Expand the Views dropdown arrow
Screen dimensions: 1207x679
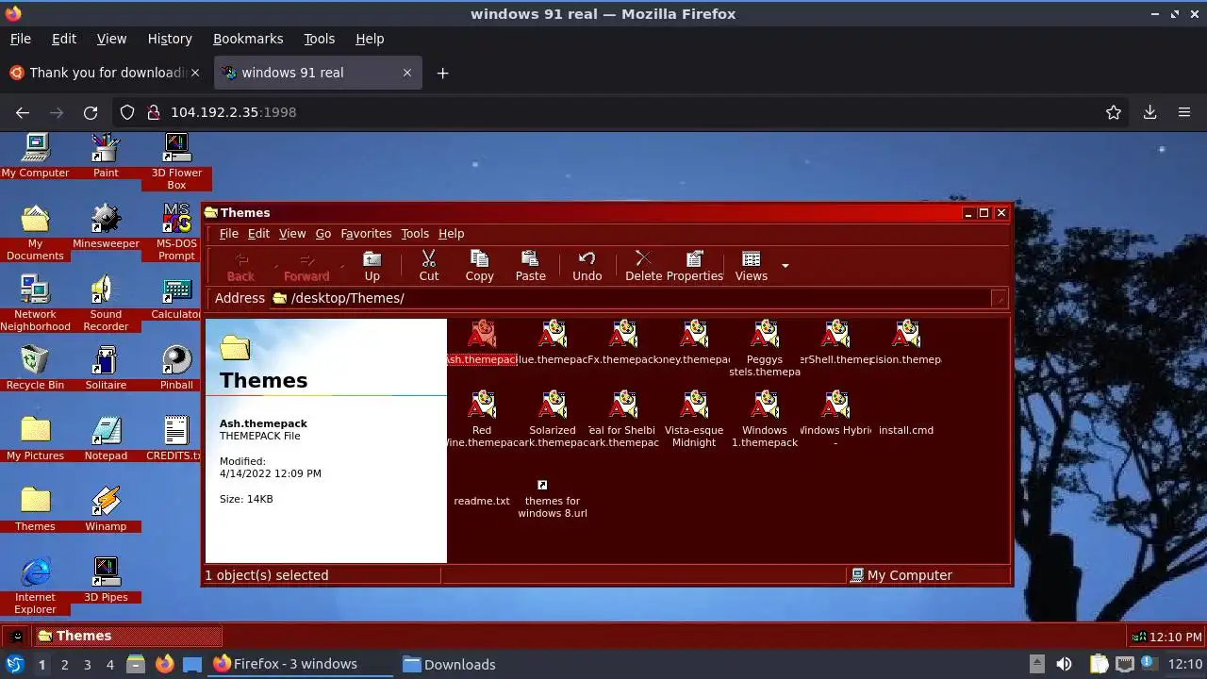tap(785, 266)
